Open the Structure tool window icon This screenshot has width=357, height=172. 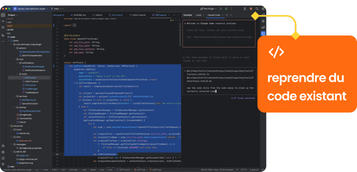tap(3, 35)
